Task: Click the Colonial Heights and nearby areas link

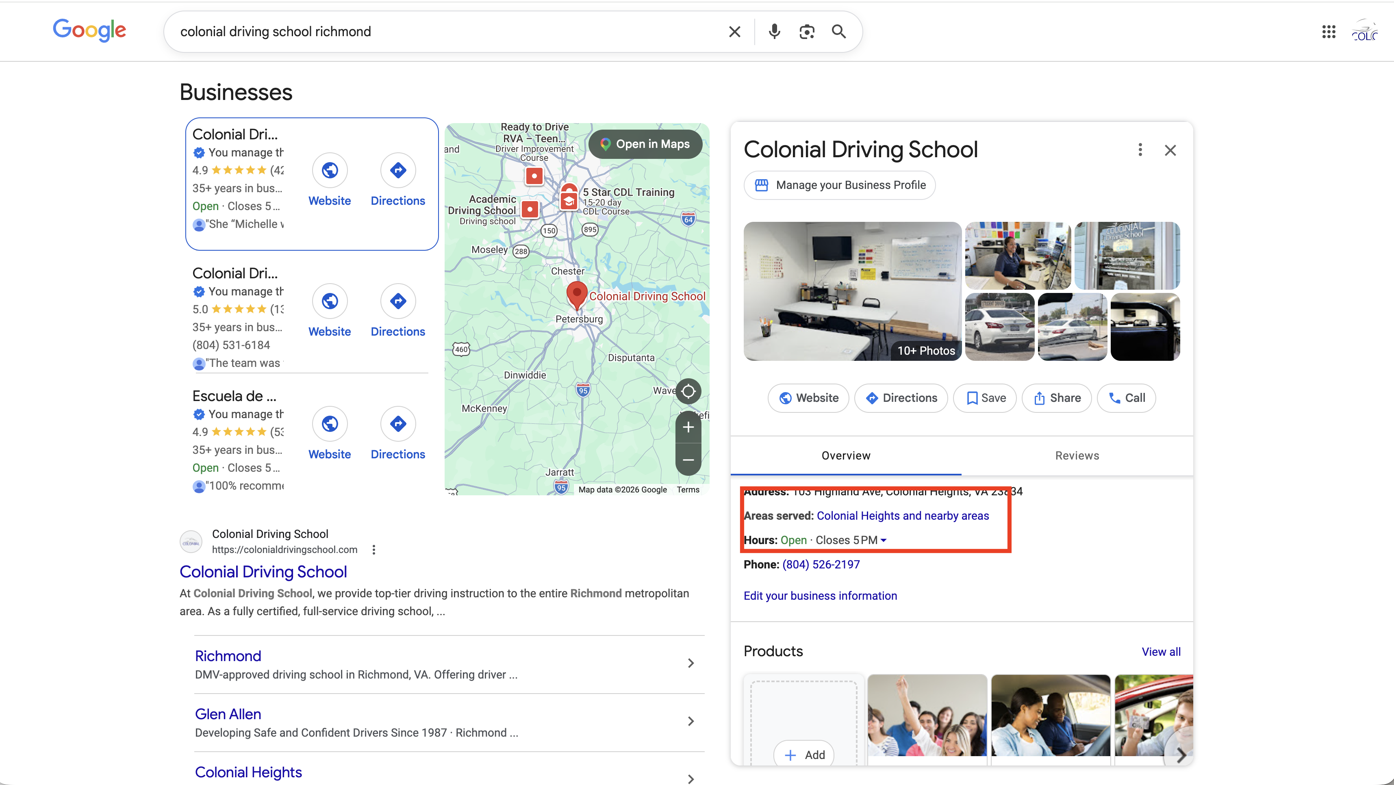Action: click(903, 516)
